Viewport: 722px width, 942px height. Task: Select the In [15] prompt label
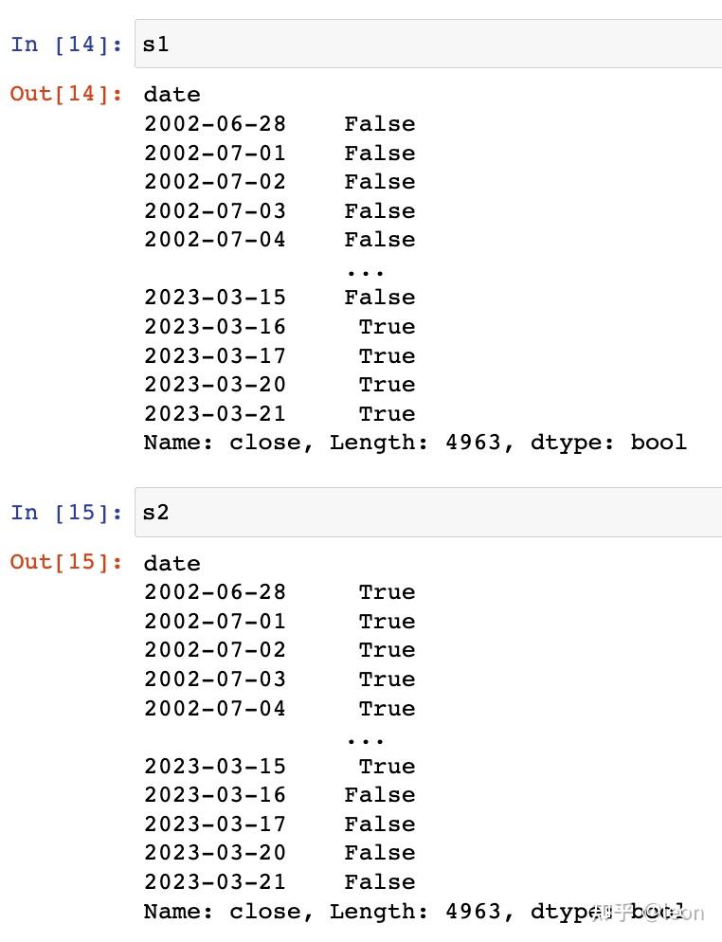pyautogui.click(x=66, y=512)
